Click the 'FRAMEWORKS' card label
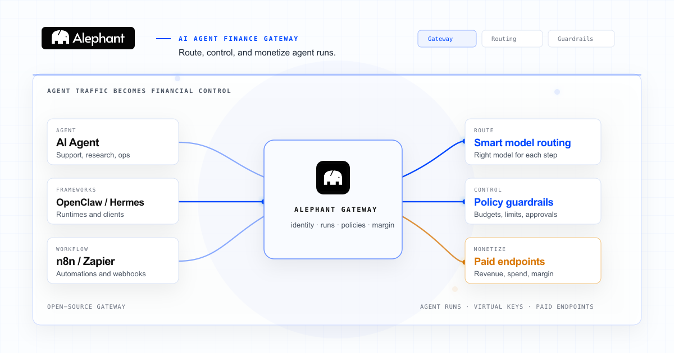 click(x=76, y=190)
